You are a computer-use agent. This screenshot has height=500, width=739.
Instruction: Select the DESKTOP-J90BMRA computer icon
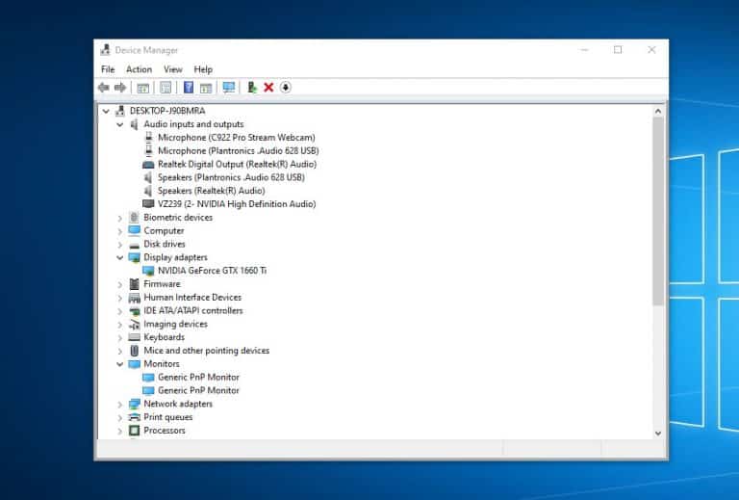(120, 111)
